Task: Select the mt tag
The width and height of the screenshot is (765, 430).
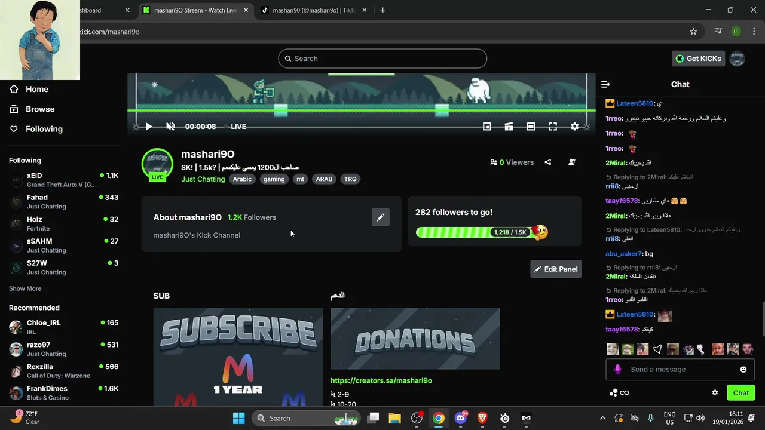Action: pos(300,179)
